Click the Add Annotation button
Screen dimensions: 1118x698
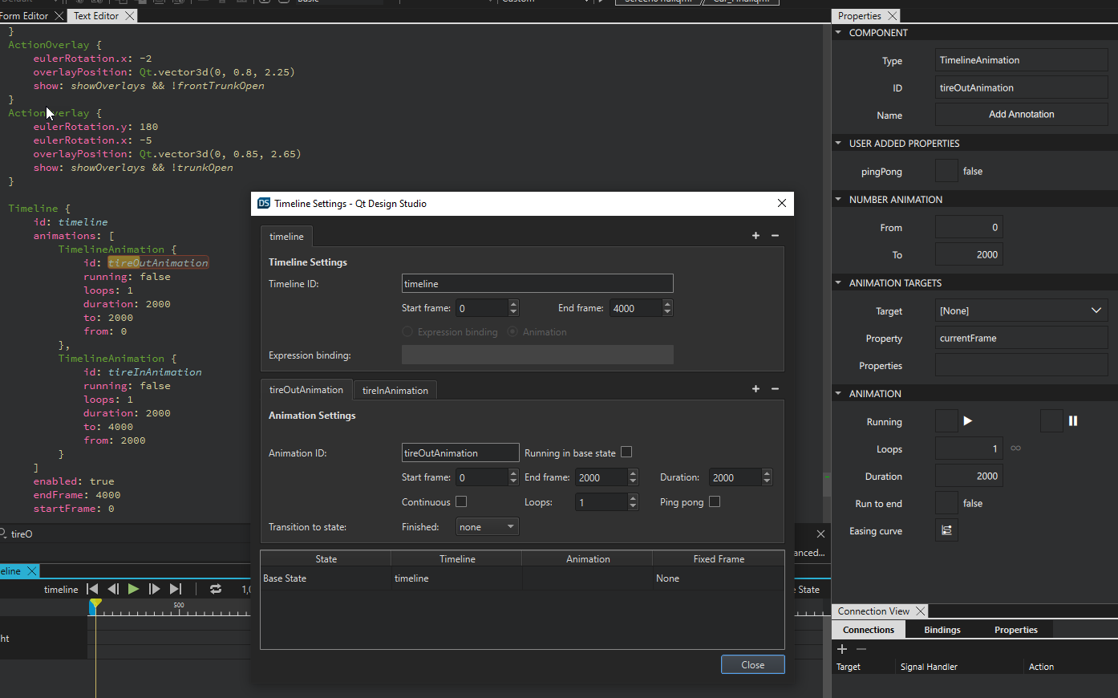[1021, 115]
